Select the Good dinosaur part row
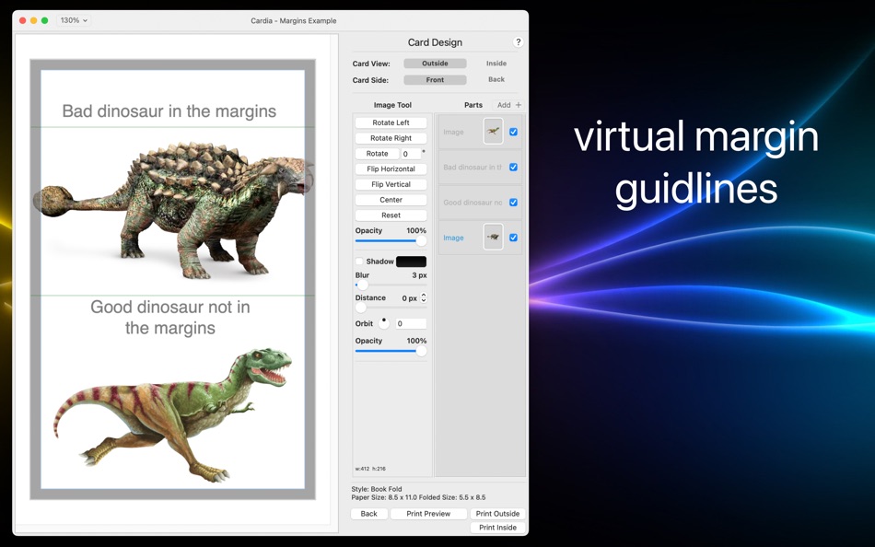Viewport: 875px width, 547px height. [481, 202]
